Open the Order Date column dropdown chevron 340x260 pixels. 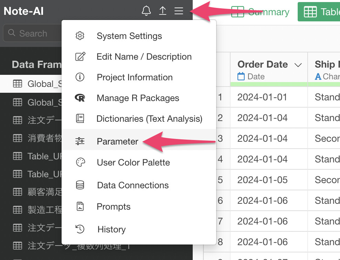point(298,65)
